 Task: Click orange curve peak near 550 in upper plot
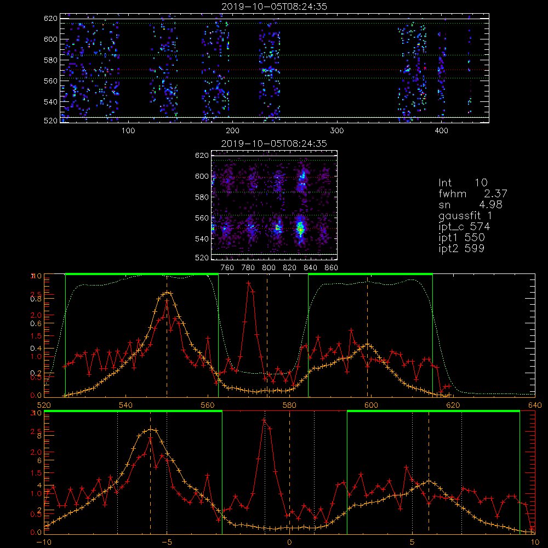(x=167, y=292)
